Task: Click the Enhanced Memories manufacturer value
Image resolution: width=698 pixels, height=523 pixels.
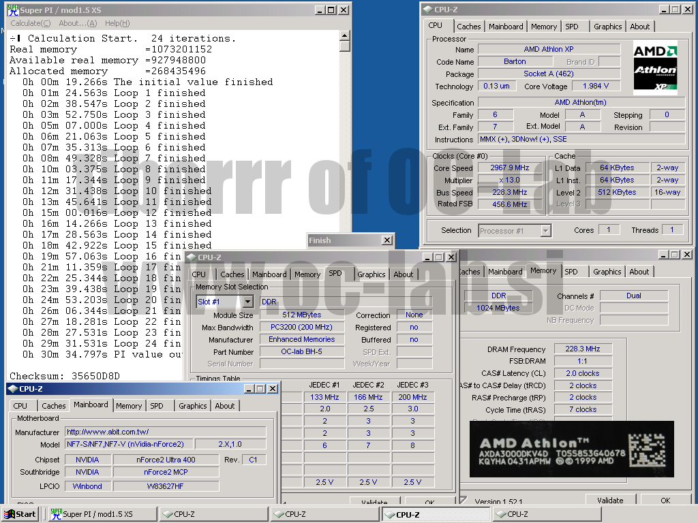Action: 301,339
